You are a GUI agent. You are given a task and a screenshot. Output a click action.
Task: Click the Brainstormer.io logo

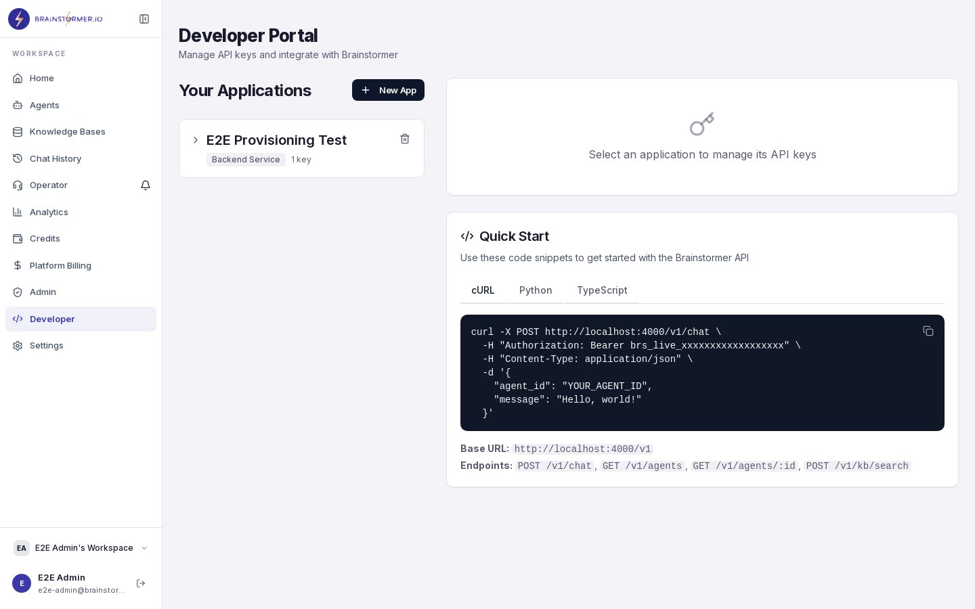point(56,19)
